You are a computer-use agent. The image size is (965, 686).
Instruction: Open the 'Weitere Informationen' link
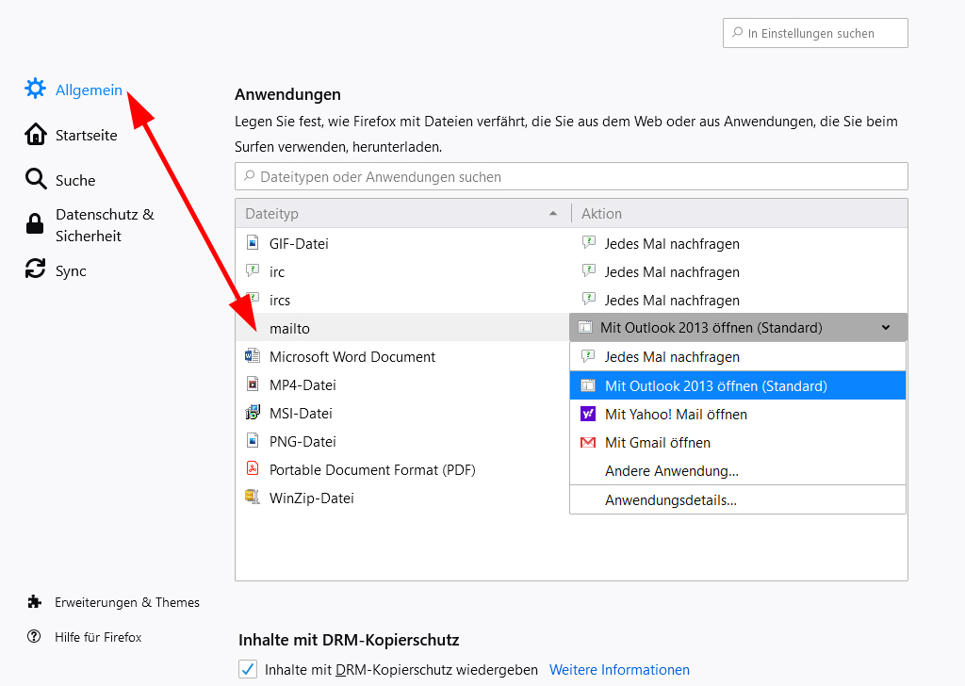pyautogui.click(x=619, y=670)
